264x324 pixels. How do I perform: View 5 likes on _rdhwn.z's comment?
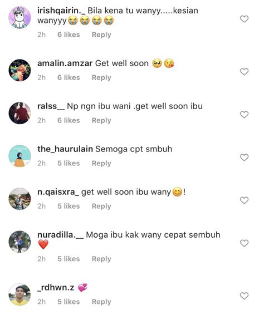(69, 302)
